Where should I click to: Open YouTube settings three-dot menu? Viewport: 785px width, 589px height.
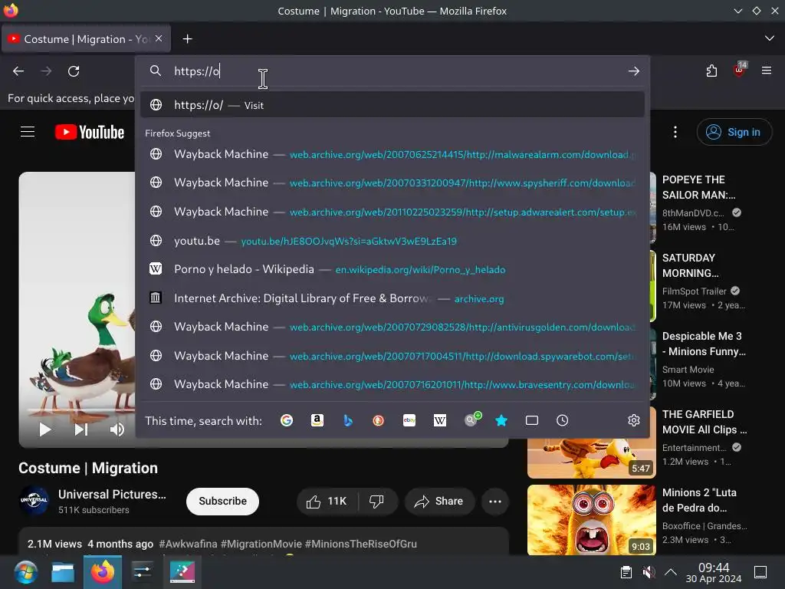click(675, 132)
